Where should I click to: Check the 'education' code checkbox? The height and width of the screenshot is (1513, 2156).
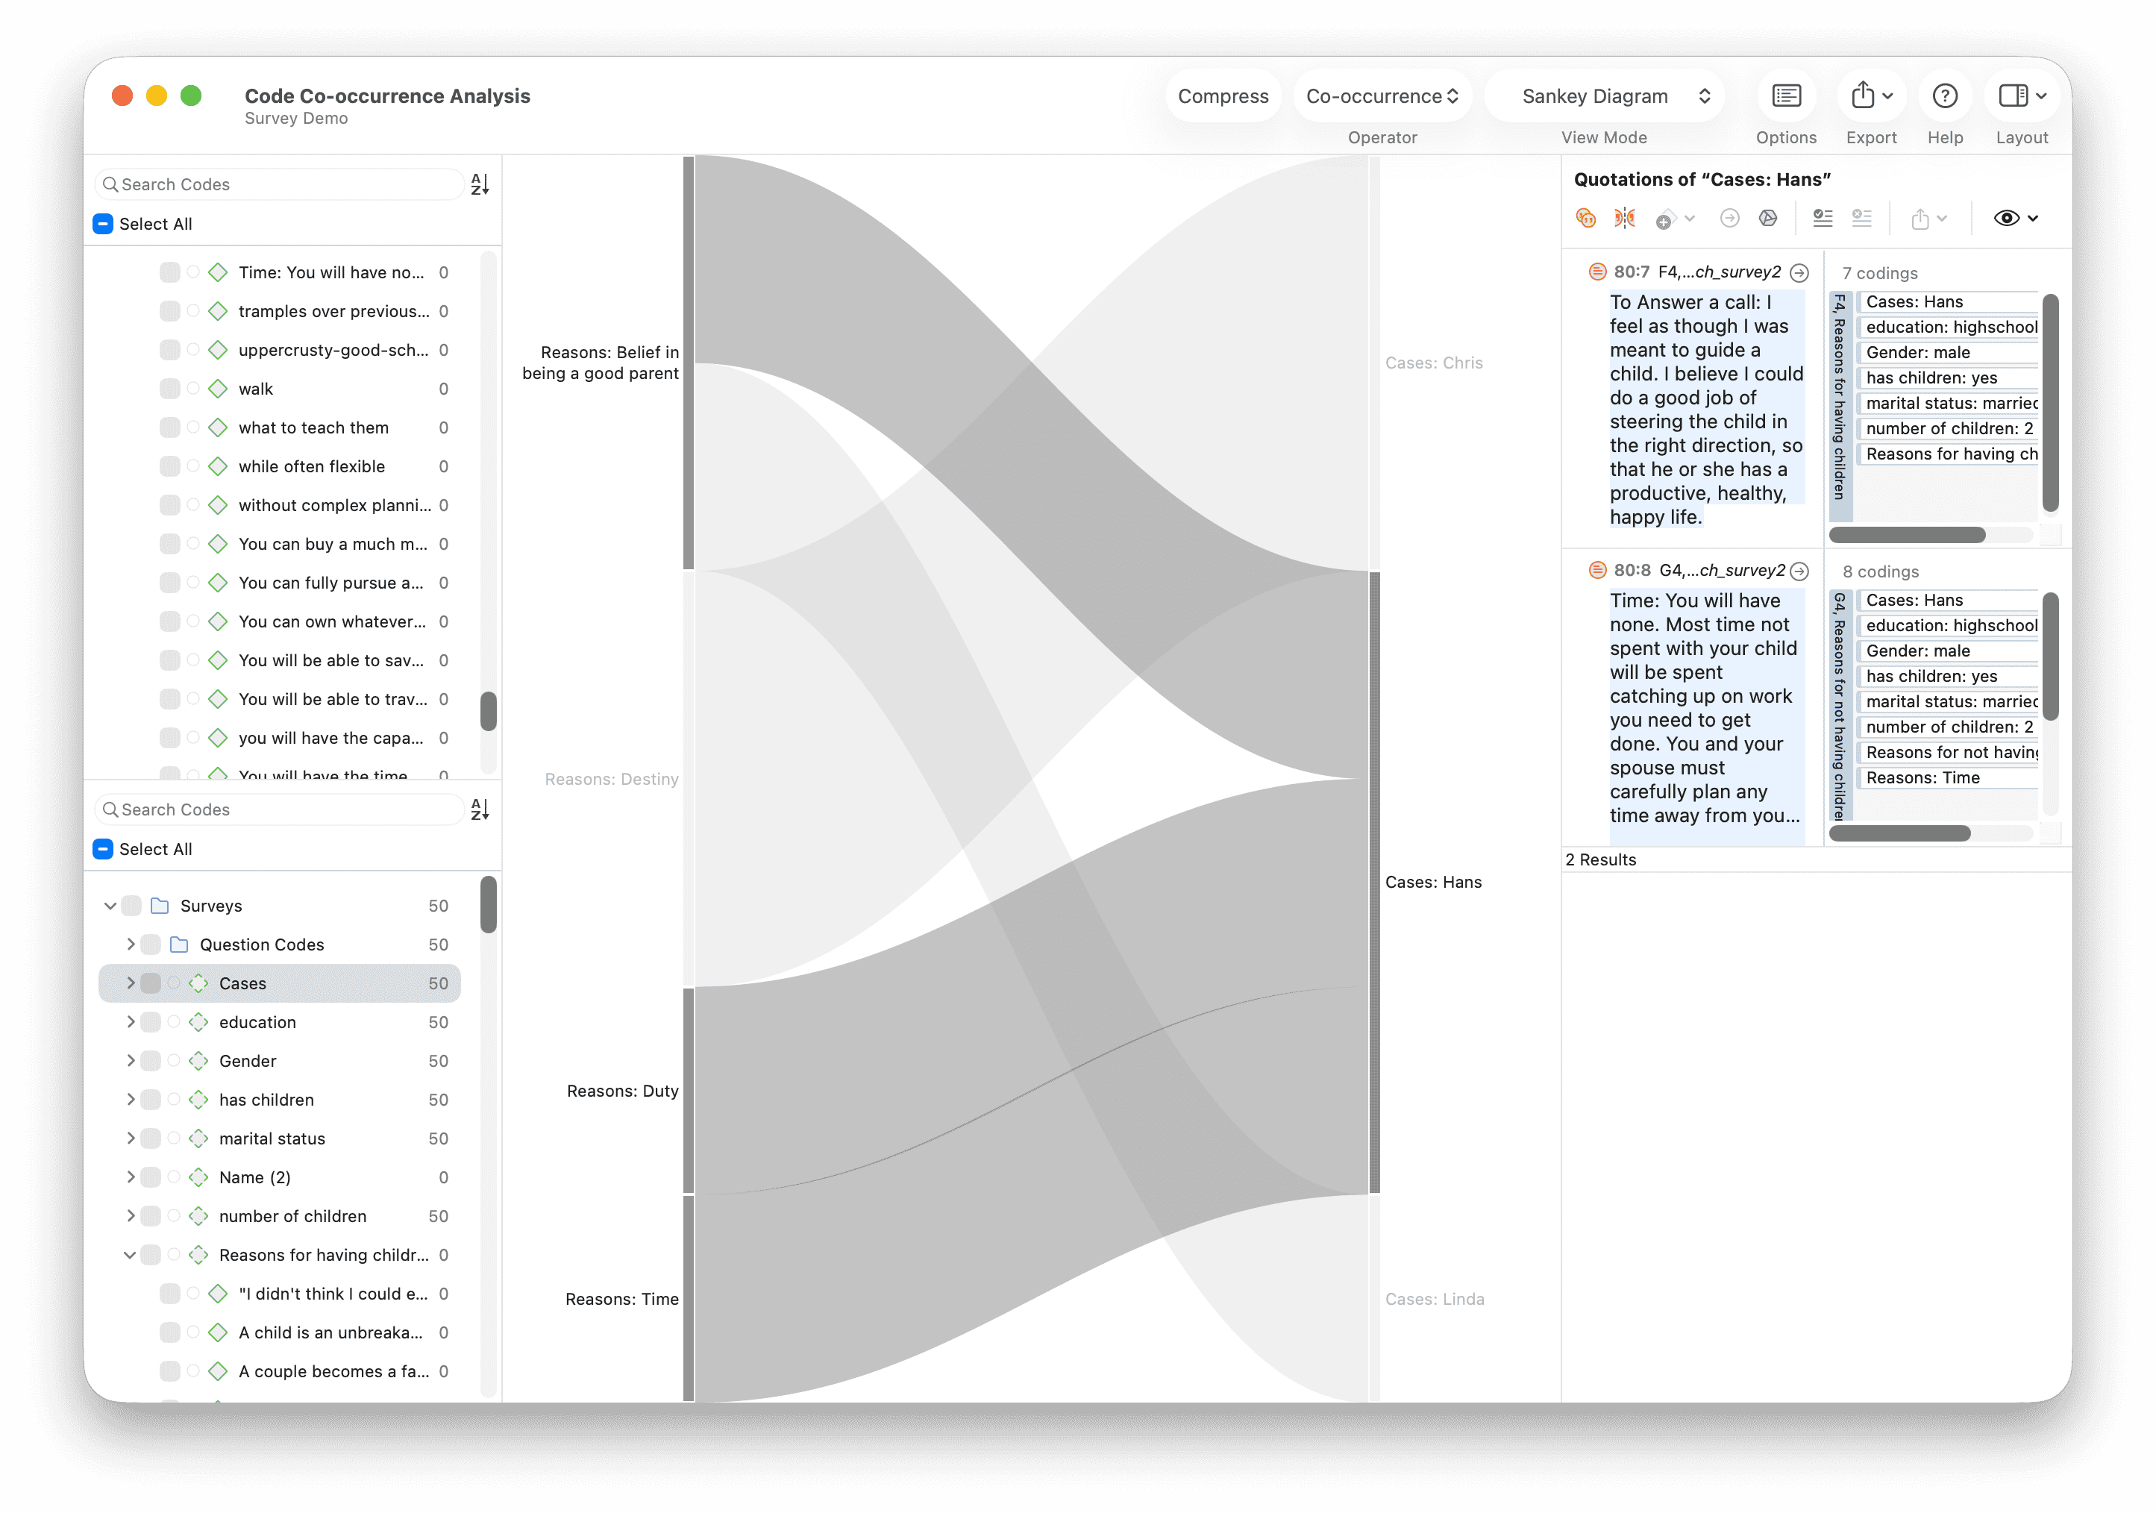pos(150,1022)
